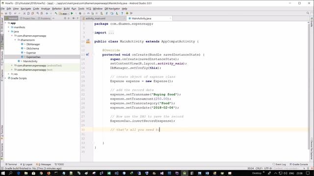Open the Gradle Console
Screen dimensions: 314x176
click(299, 164)
